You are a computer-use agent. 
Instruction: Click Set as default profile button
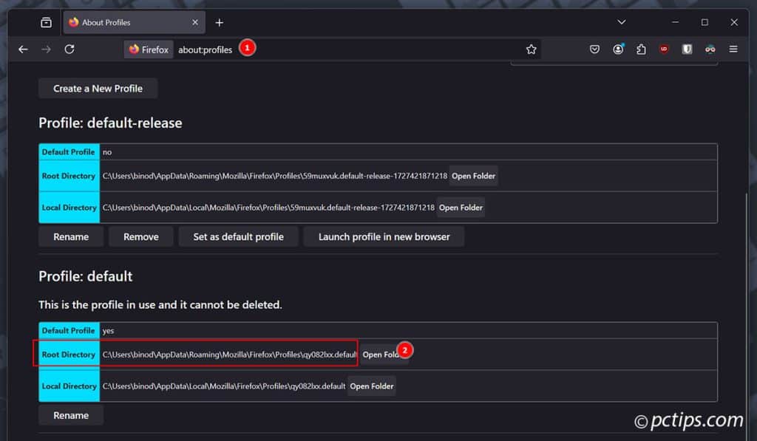coord(238,237)
